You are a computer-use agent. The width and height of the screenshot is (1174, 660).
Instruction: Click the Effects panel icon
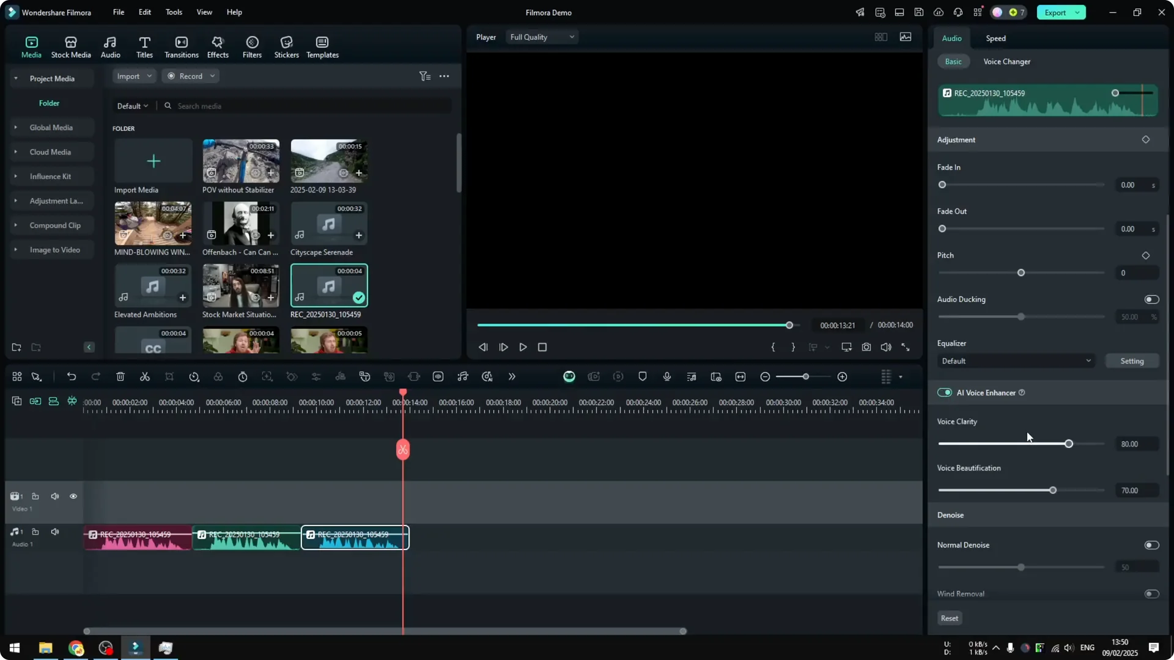click(x=218, y=46)
